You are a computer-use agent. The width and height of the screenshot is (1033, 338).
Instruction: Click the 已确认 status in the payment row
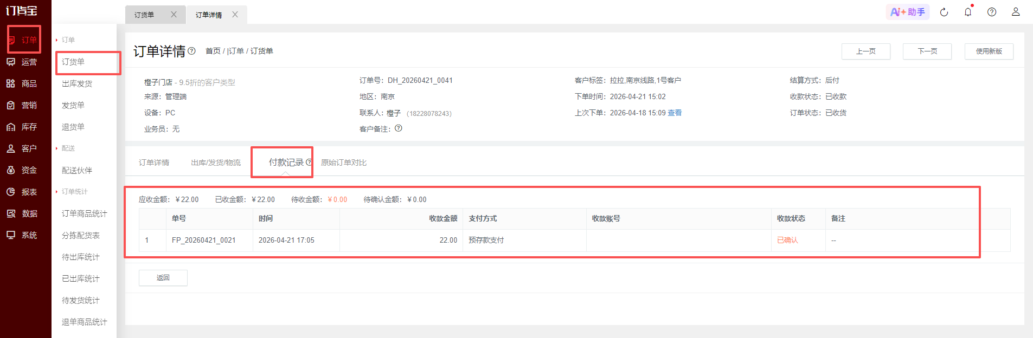tap(787, 240)
